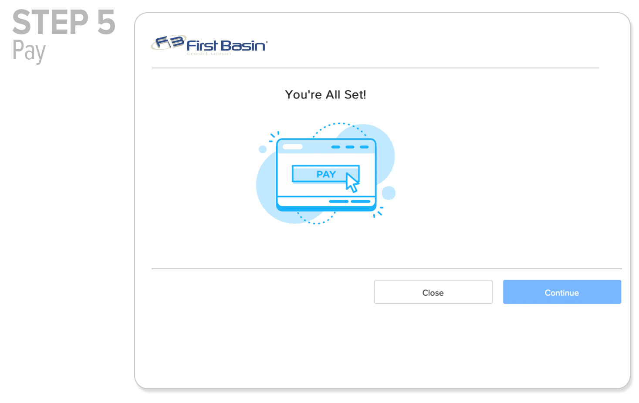
Task: Click the "STEP 5" heading
Action: (64, 23)
